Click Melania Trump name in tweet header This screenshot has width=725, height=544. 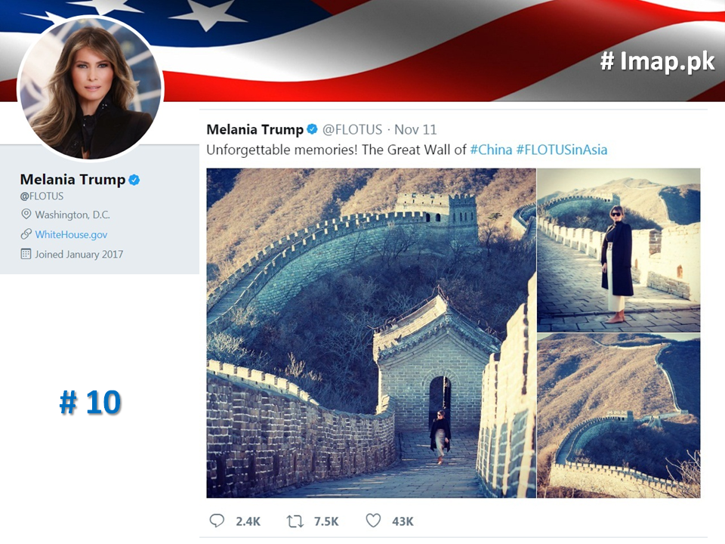[x=255, y=129]
